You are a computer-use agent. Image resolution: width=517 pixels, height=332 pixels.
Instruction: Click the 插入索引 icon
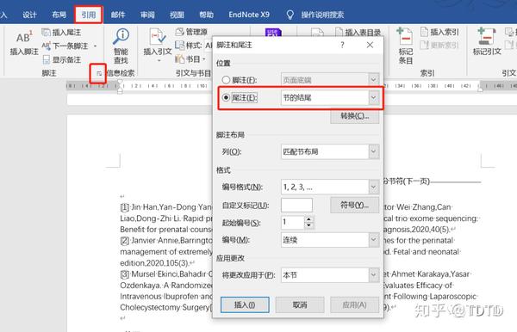(424, 32)
